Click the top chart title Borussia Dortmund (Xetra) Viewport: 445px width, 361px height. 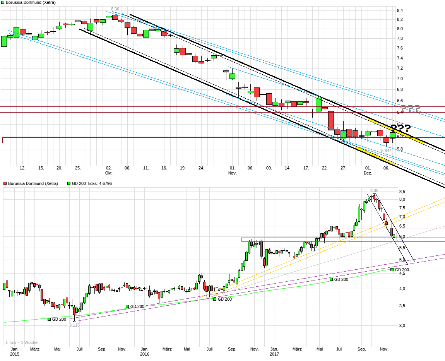coord(31,2)
